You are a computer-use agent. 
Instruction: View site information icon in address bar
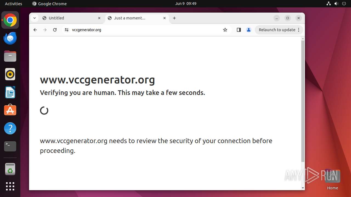[66, 30]
